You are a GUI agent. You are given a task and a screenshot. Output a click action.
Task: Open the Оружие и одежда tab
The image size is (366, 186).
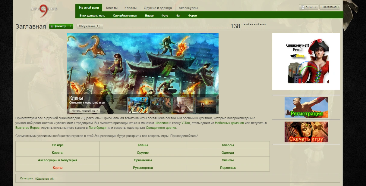click(x=158, y=8)
